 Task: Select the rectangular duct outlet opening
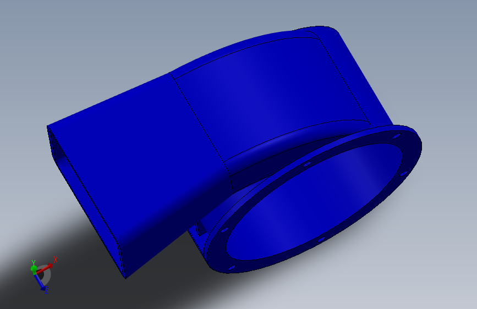87,202
